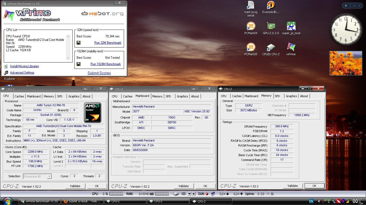366x205 pixels.
Task: Click wPrime colorful logo
Action: pyautogui.click(x=9, y=15)
